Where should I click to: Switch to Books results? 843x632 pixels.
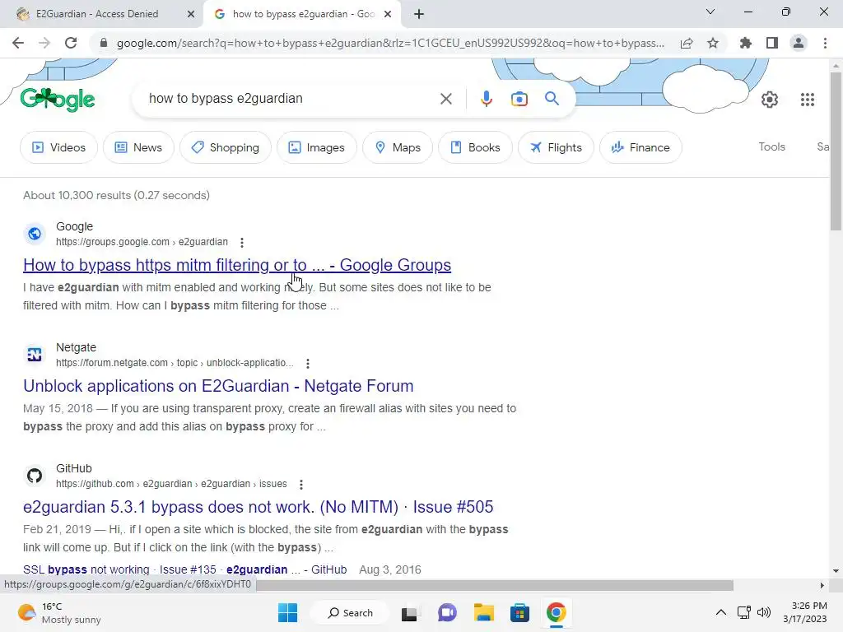tap(475, 147)
